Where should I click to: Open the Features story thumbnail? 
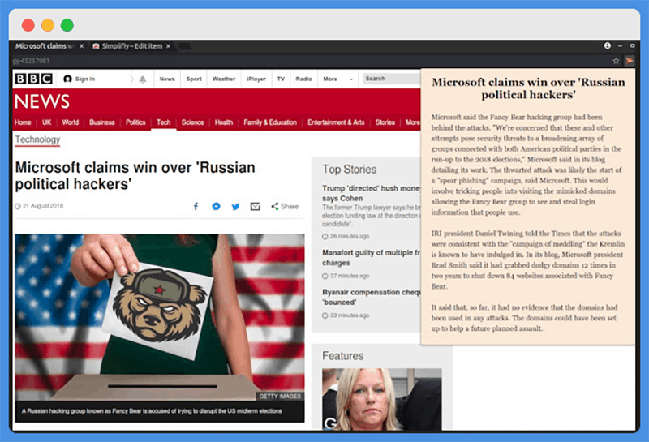coord(381,399)
